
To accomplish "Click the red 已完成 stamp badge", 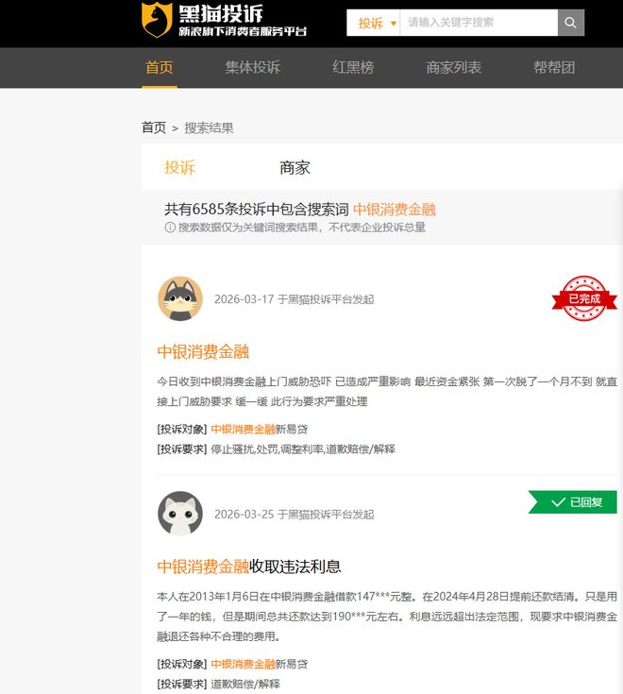I will tap(584, 298).
